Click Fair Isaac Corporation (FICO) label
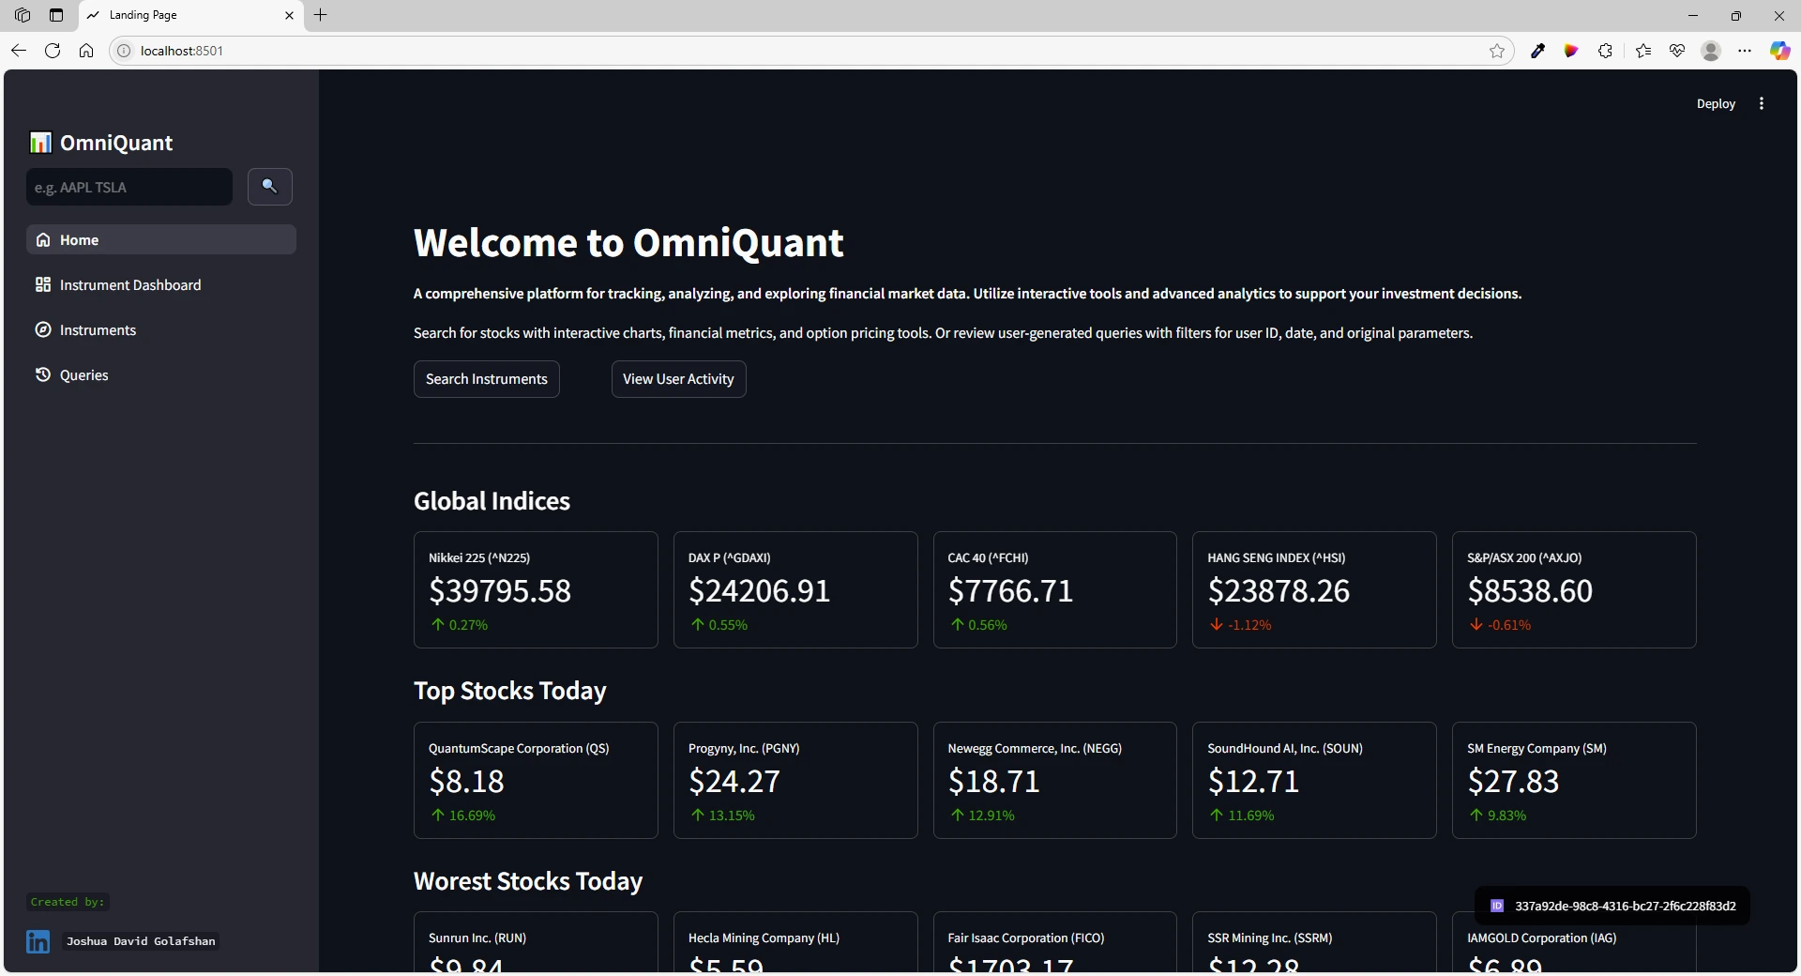 pos(1026,938)
